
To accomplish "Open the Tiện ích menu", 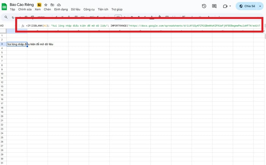I will (x=102, y=9).
